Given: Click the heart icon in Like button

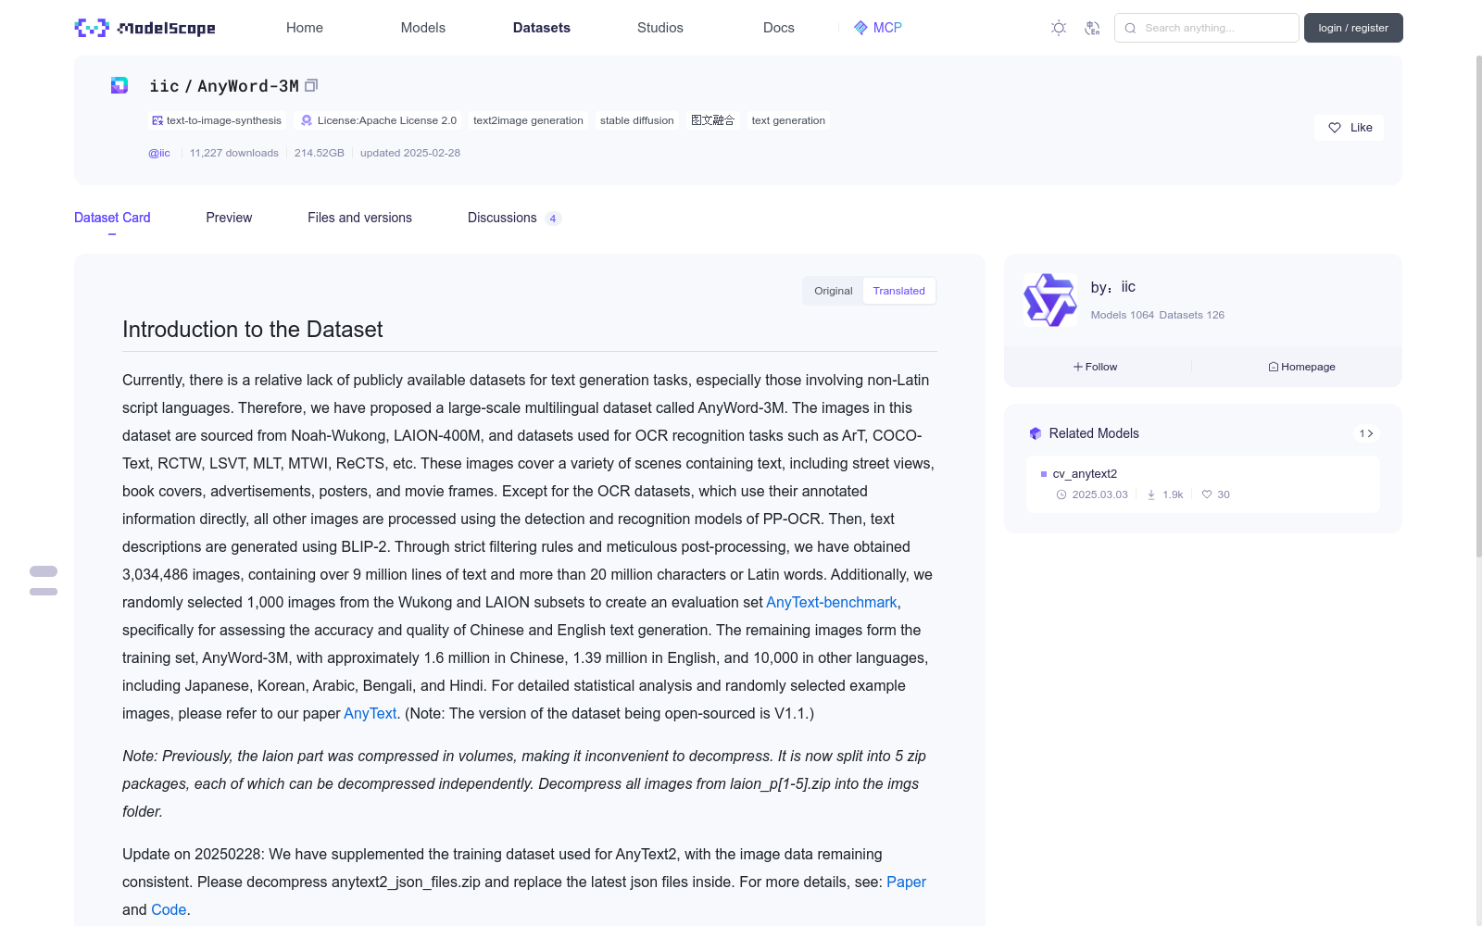Looking at the screenshot, I should pyautogui.click(x=1335, y=128).
